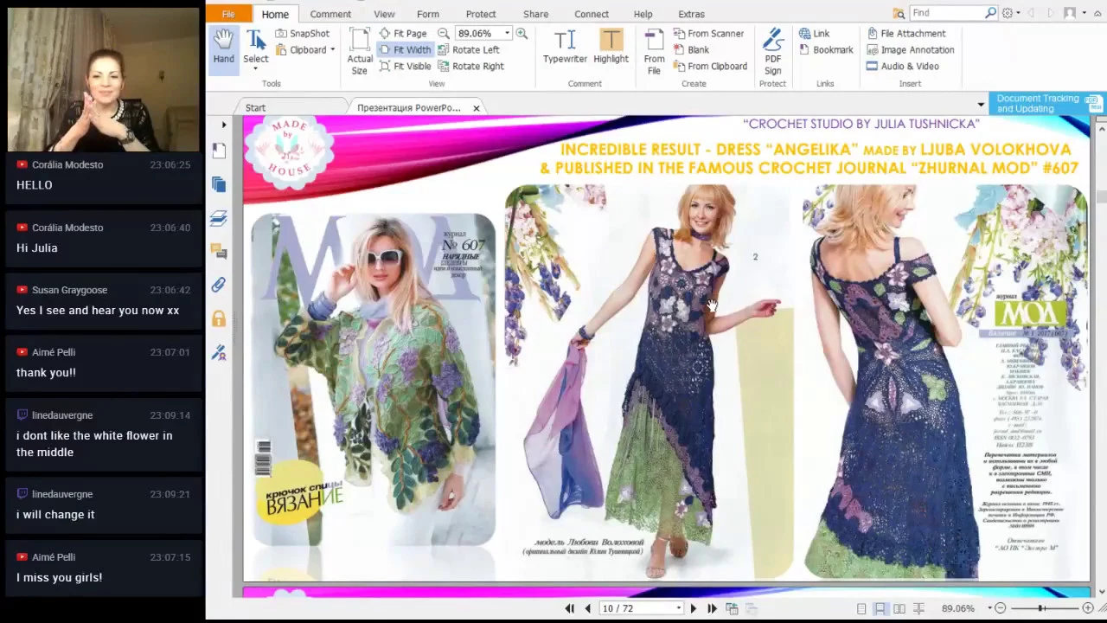Screen dimensions: 1107x623
Task: Toggle Fit Page view mode
Action: pos(403,33)
